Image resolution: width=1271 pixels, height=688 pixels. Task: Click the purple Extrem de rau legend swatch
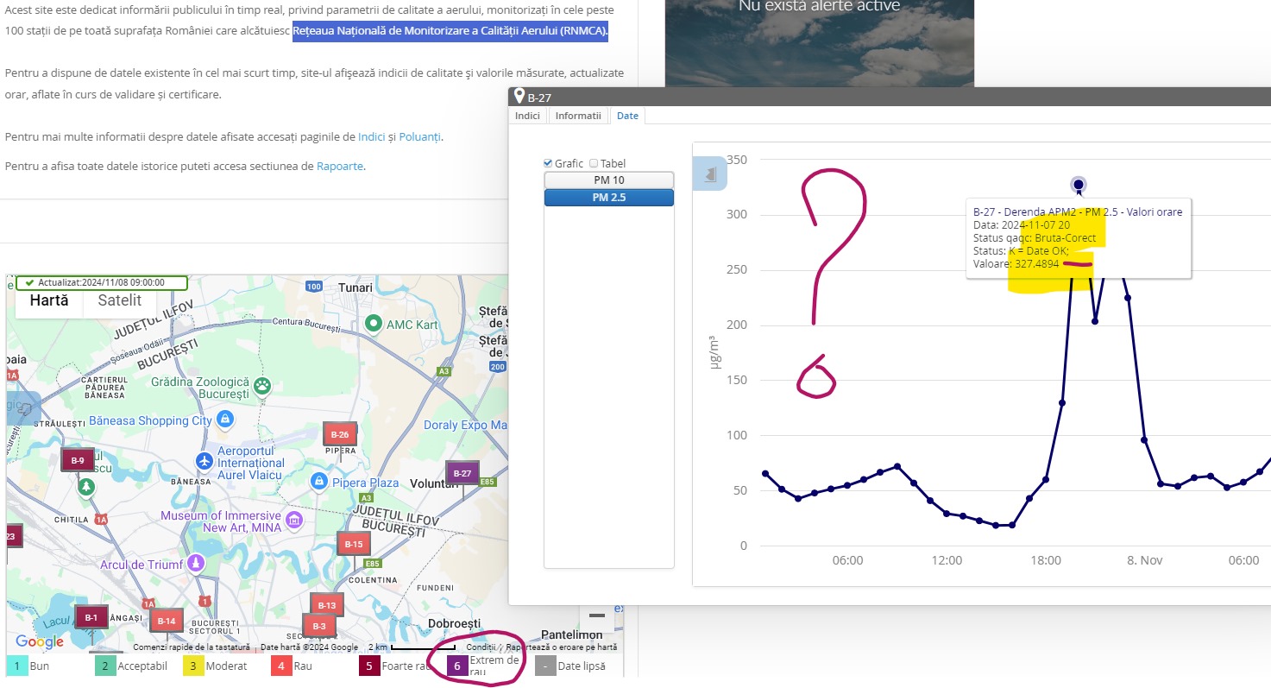click(x=457, y=666)
